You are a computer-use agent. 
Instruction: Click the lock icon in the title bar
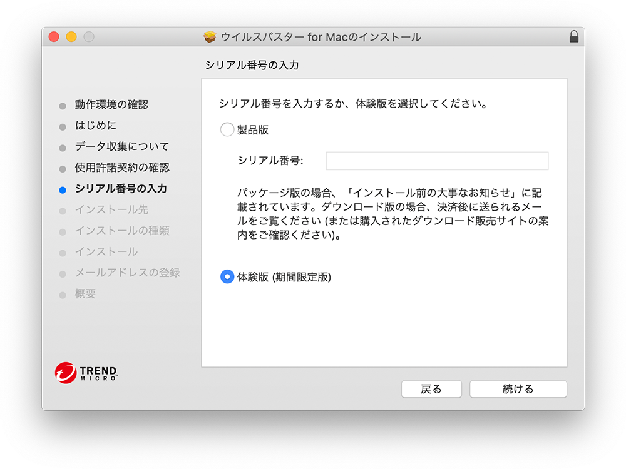coord(573,37)
